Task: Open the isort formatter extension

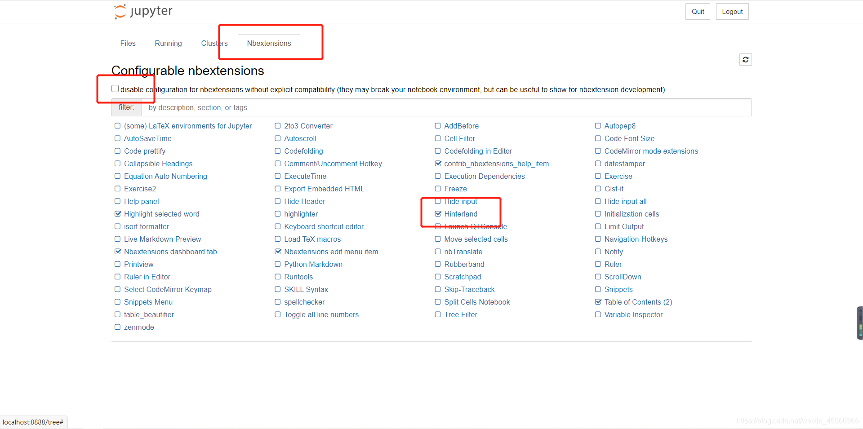Action: point(147,226)
